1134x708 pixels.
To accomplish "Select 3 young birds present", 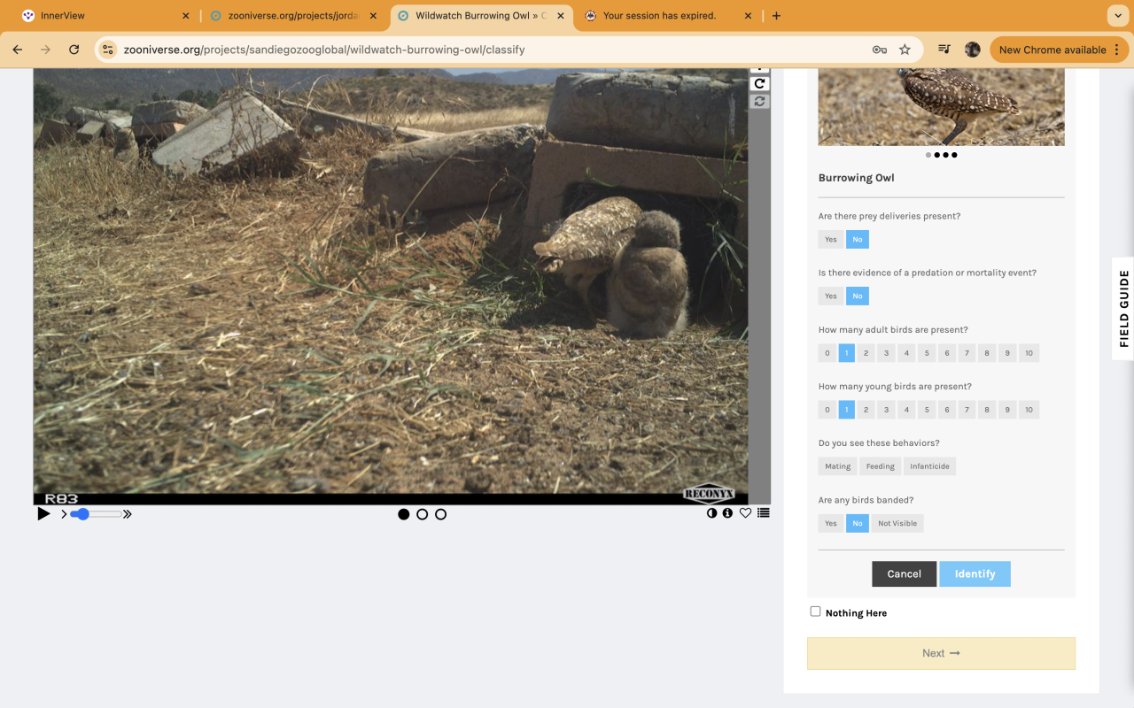I will pyautogui.click(x=886, y=410).
